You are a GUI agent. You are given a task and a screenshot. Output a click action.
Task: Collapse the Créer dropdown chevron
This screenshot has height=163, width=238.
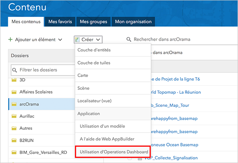point(98,40)
